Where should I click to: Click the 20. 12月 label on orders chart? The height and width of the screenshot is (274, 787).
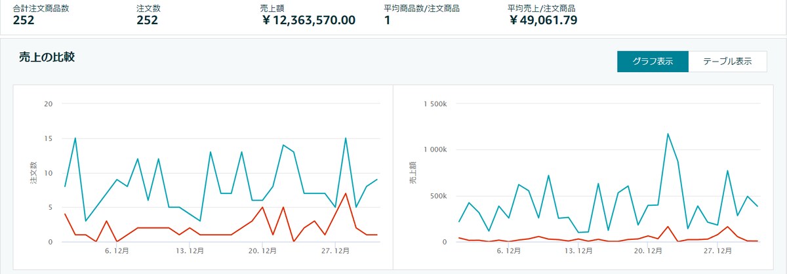(262, 250)
